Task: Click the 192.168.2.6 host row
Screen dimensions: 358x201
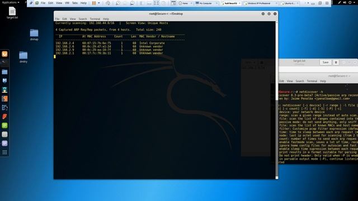Action: [109, 46]
